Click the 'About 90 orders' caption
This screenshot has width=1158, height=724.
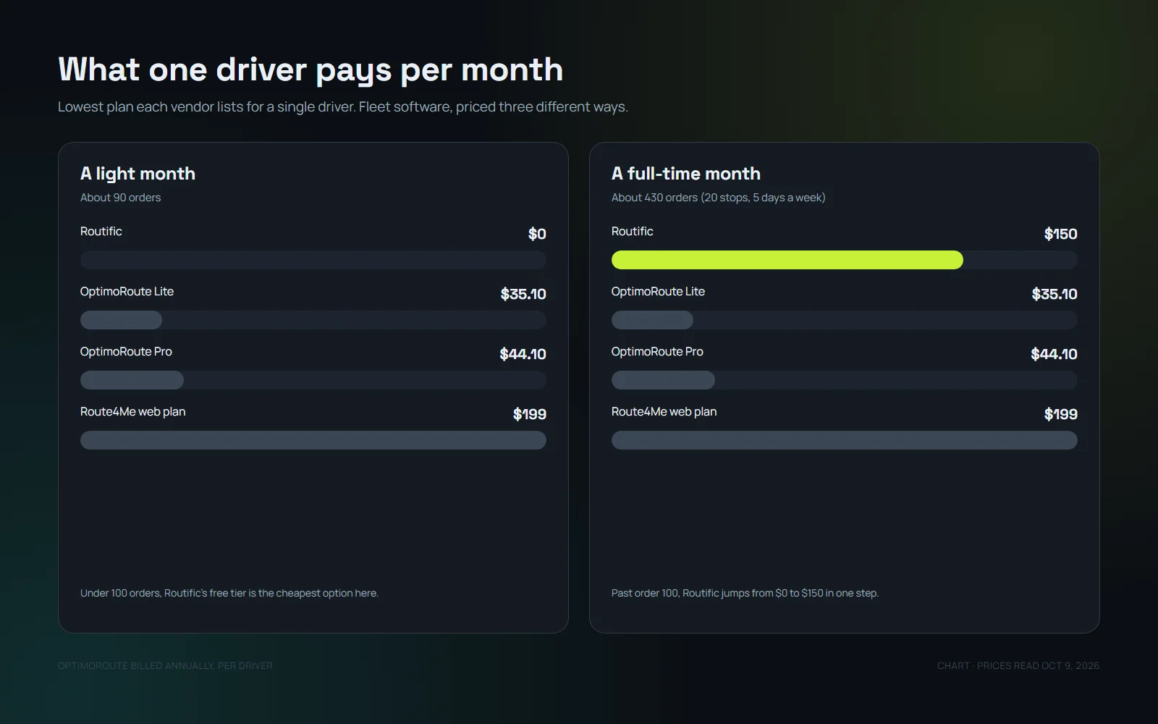coord(120,198)
